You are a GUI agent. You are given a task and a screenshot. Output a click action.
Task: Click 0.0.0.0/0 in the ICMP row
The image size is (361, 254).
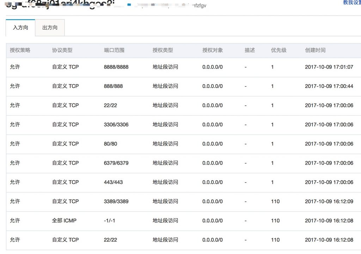213,221
